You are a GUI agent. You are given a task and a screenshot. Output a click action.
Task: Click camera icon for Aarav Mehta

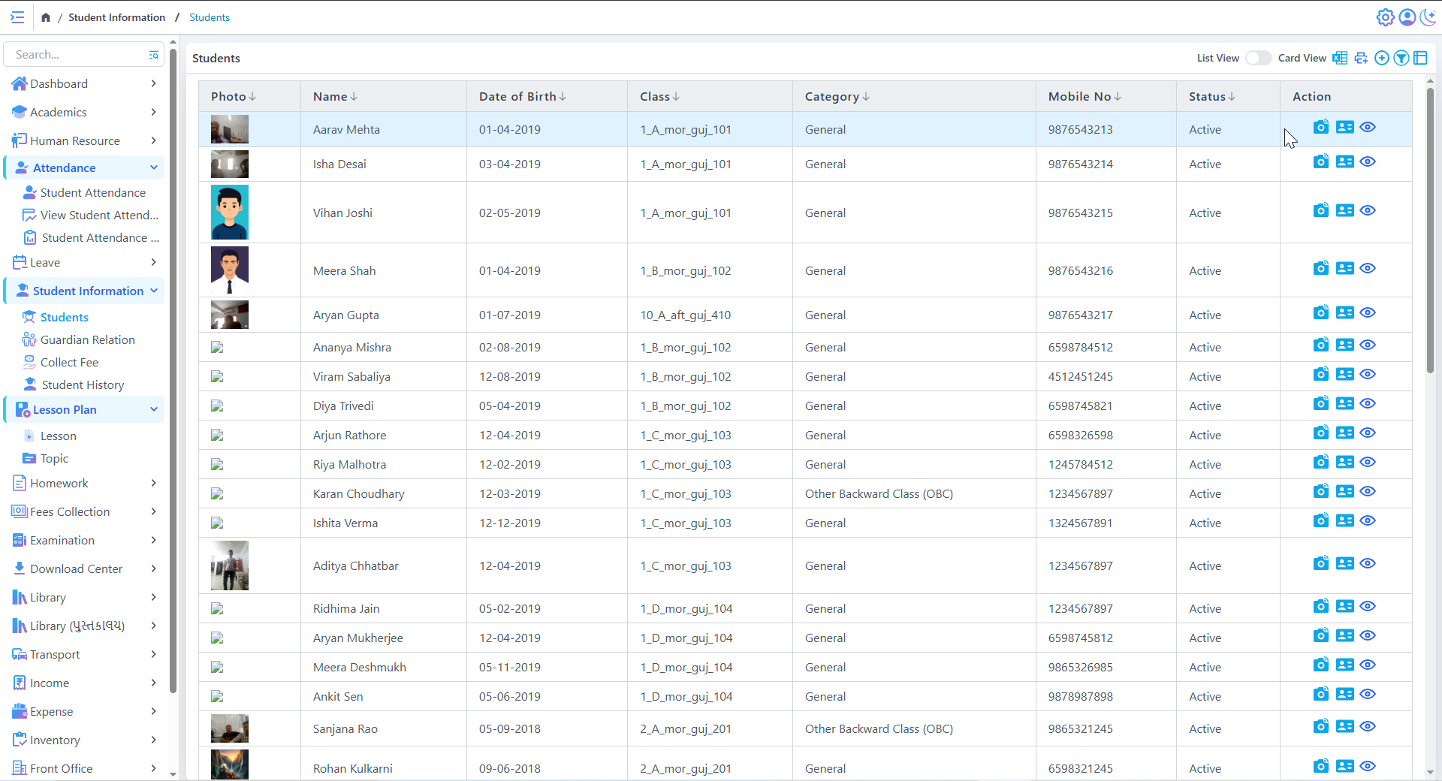(1320, 127)
